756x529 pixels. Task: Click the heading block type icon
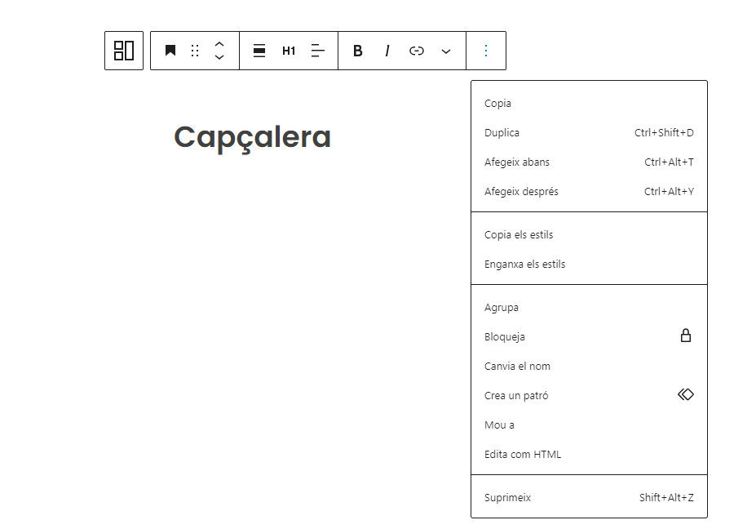(x=170, y=51)
